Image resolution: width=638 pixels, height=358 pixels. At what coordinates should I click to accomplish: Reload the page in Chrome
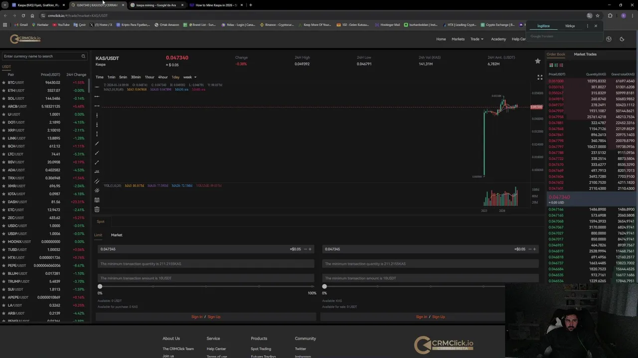(23, 15)
